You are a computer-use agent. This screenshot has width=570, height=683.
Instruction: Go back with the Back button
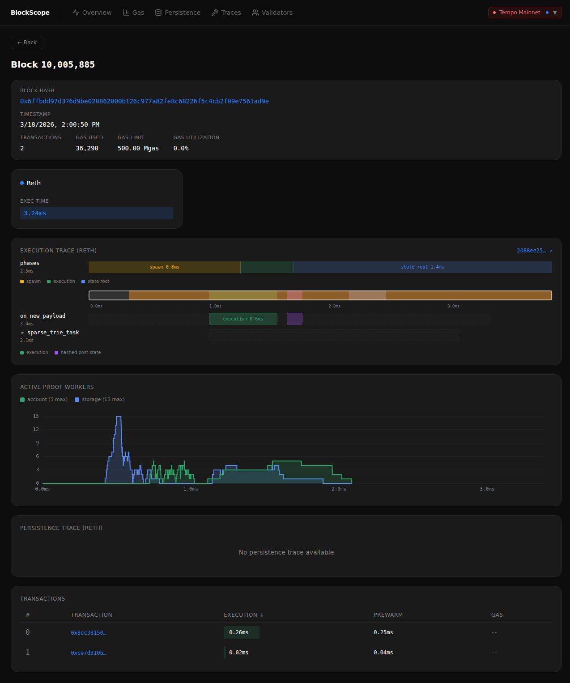coord(27,43)
